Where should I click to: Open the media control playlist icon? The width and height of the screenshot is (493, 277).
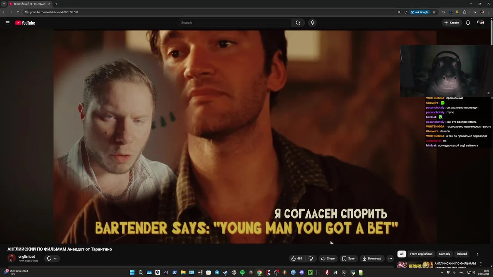click(x=475, y=12)
